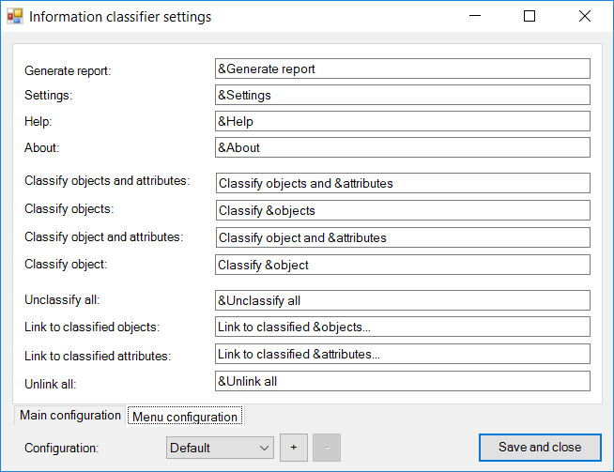Click the Generate report text field

coord(402,69)
